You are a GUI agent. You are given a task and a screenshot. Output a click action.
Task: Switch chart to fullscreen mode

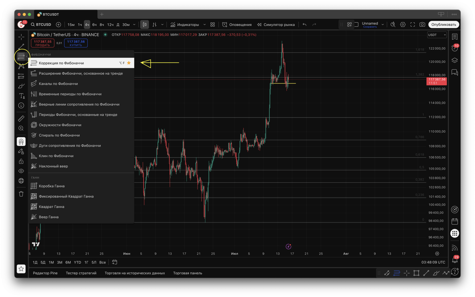[x=413, y=25]
